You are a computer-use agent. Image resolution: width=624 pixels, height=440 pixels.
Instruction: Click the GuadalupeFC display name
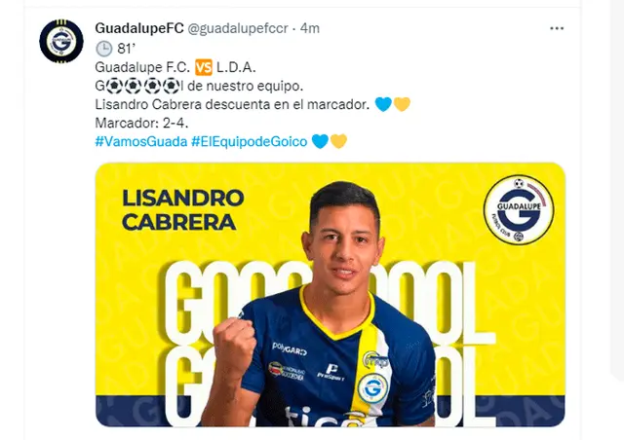[x=139, y=28]
